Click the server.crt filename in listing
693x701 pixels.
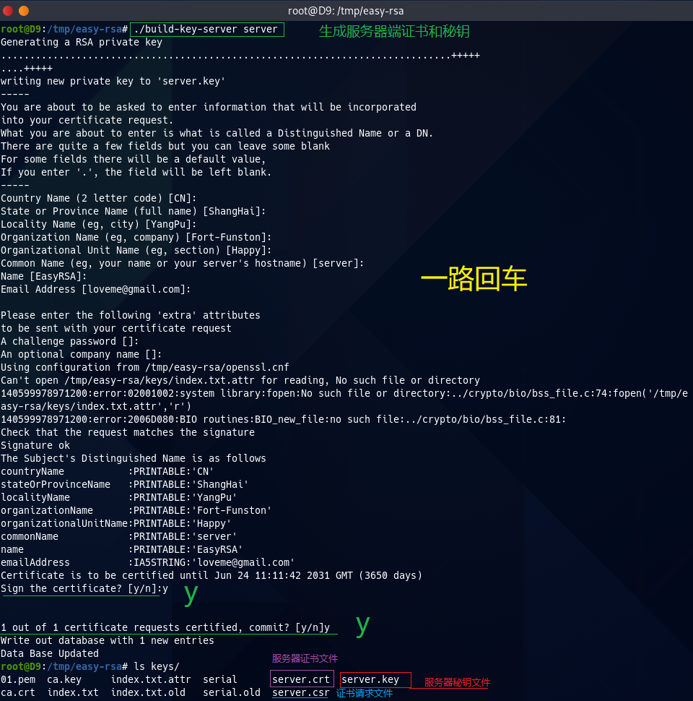(301, 679)
